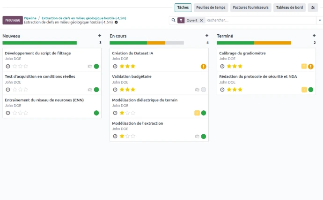The height and width of the screenshot is (200, 323).
Task: Open the Factures fournisseurs tab
Action: pos(250,8)
